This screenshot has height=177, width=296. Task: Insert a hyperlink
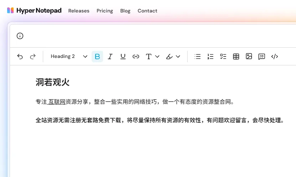[136, 57]
